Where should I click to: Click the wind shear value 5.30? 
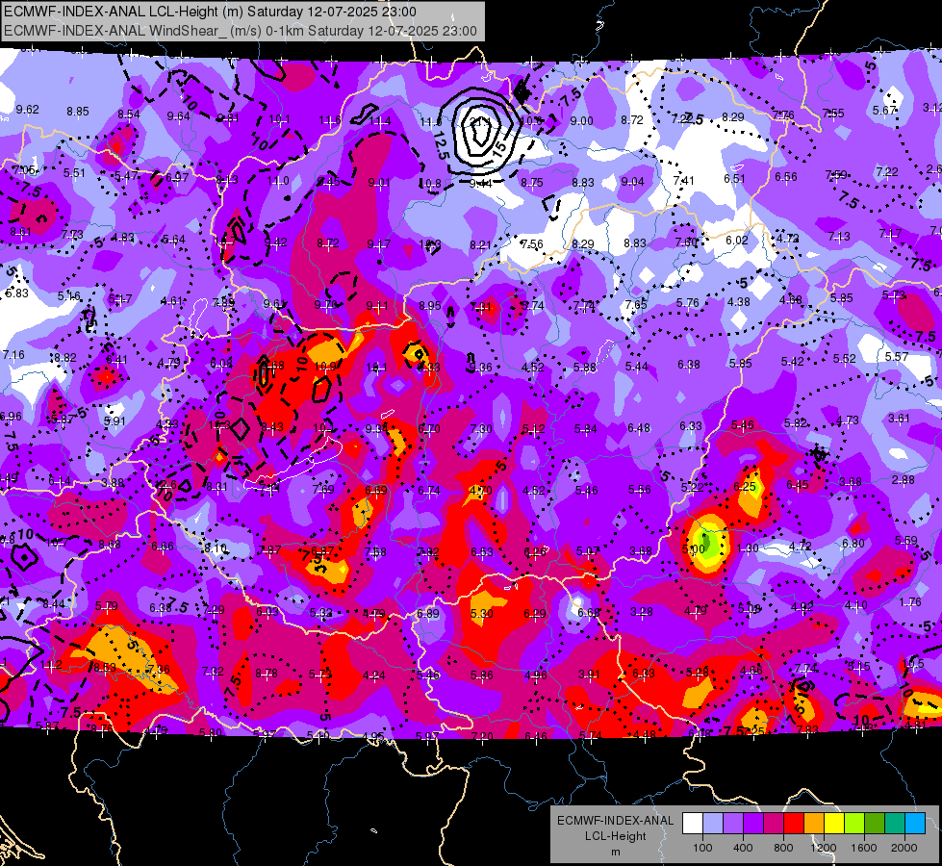482,614
